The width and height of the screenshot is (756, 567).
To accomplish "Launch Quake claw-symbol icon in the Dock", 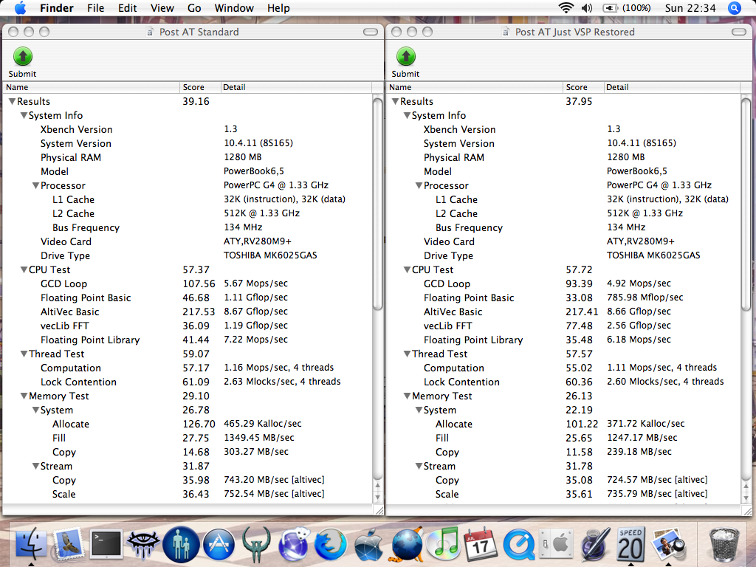I will point(256,545).
